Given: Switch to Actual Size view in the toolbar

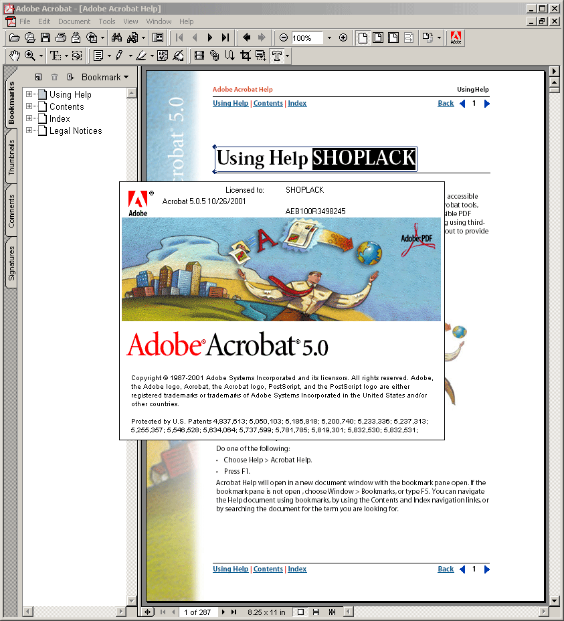Looking at the screenshot, I should click(x=363, y=37).
